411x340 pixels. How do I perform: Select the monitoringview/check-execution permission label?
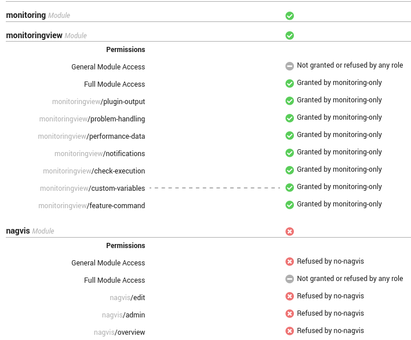[94, 171]
